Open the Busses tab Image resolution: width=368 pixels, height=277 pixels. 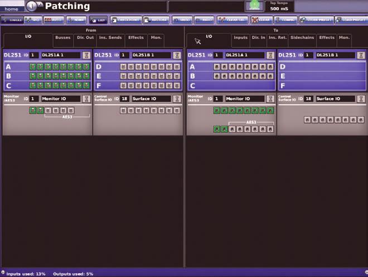pos(63,40)
